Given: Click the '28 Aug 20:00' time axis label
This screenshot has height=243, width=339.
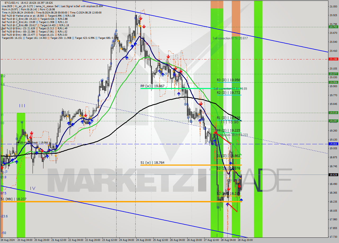Looking at the screenshot, I should [245, 240].
